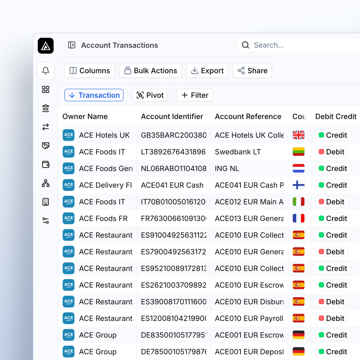Viewport: 360px width, 360px height.
Task: Click the Share button
Action: (x=252, y=71)
